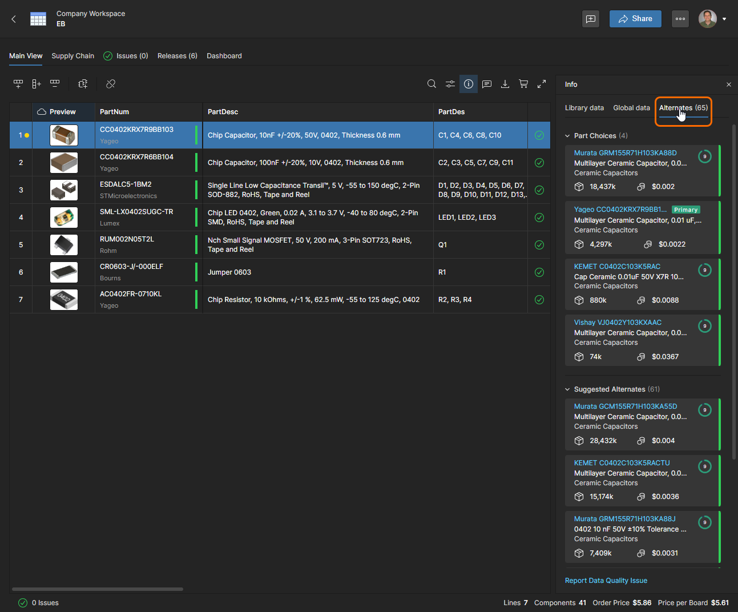Open Report Data Quality Issue link
The image size is (738, 612).
click(x=606, y=581)
